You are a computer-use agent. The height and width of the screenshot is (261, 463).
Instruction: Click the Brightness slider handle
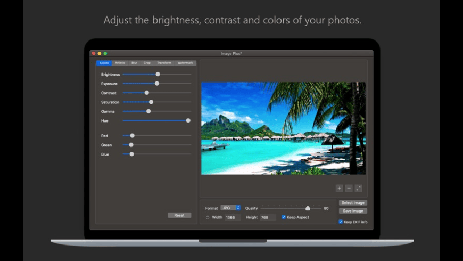(158, 74)
